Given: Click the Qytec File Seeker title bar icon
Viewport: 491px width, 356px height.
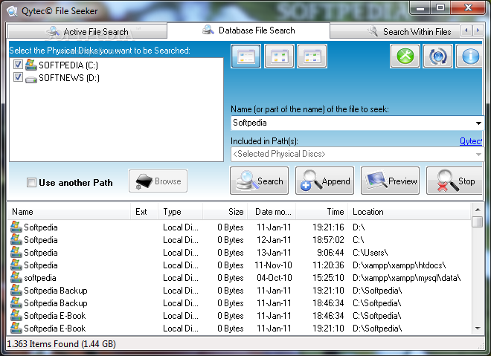Looking at the screenshot, I should [12, 11].
